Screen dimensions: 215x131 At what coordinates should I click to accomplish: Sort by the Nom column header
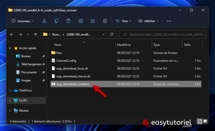tap(58, 45)
